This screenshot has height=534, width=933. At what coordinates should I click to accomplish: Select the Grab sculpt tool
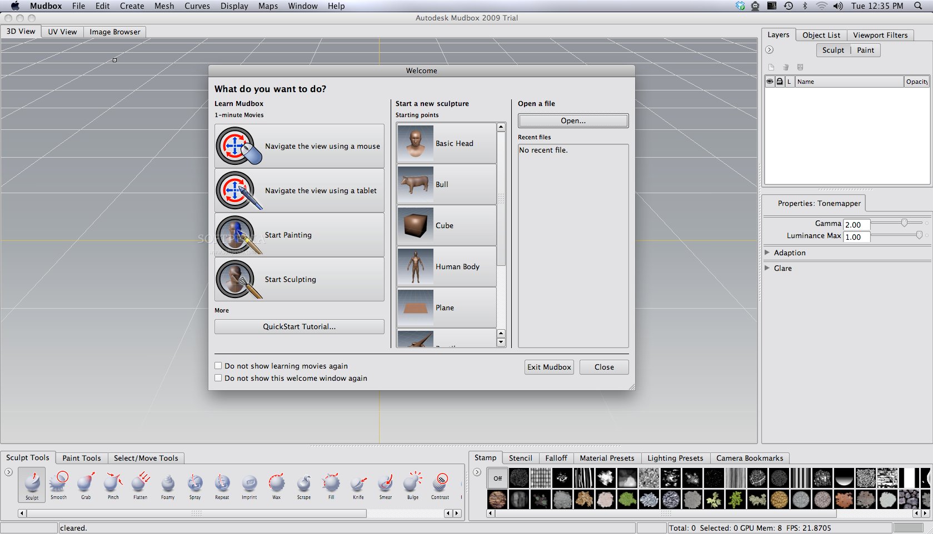pyautogui.click(x=86, y=484)
